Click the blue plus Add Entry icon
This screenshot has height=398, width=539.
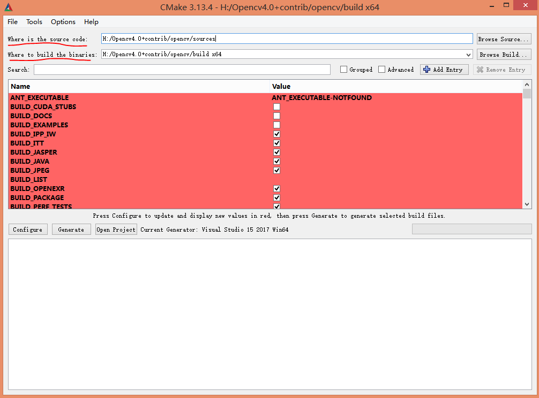click(x=426, y=70)
